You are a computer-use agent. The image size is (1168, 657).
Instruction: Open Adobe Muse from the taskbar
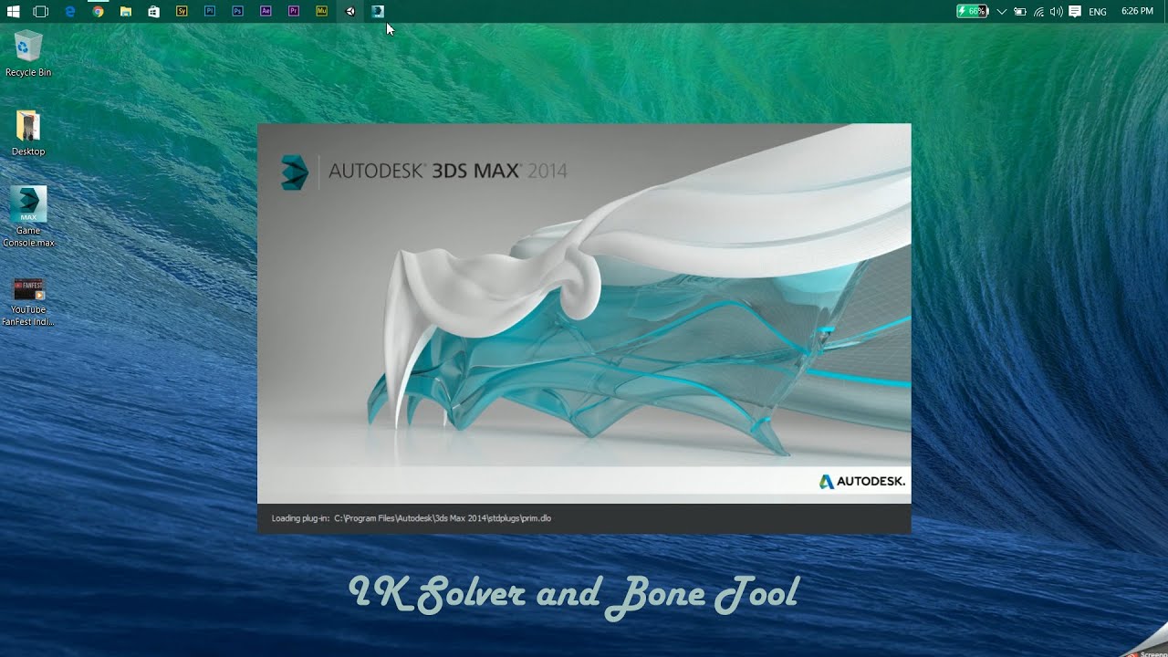click(321, 12)
